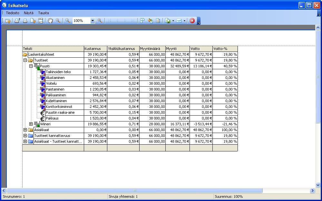Click the Quick Print printer icon
Viewport: 322px width, 201px height.
[25, 21]
